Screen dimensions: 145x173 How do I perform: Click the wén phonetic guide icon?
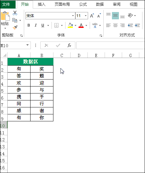coord(95,25)
